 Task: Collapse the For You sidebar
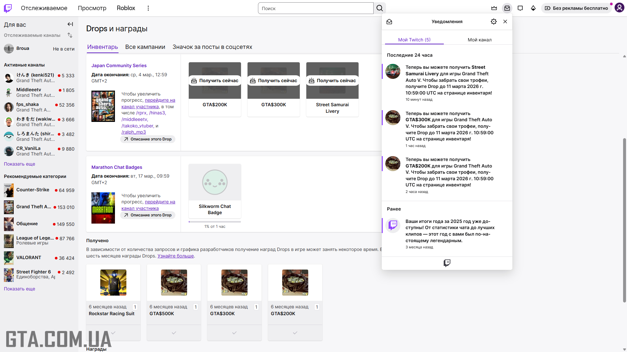(70, 24)
